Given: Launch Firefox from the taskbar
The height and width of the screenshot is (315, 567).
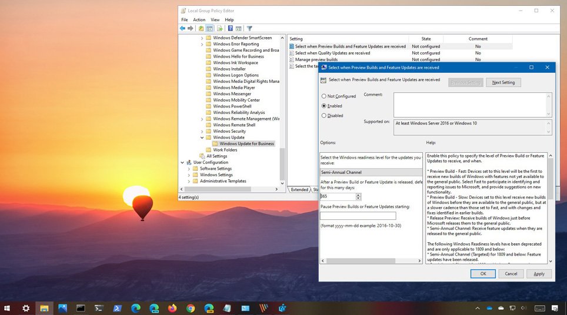Looking at the screenshot, I should point(172,308).
